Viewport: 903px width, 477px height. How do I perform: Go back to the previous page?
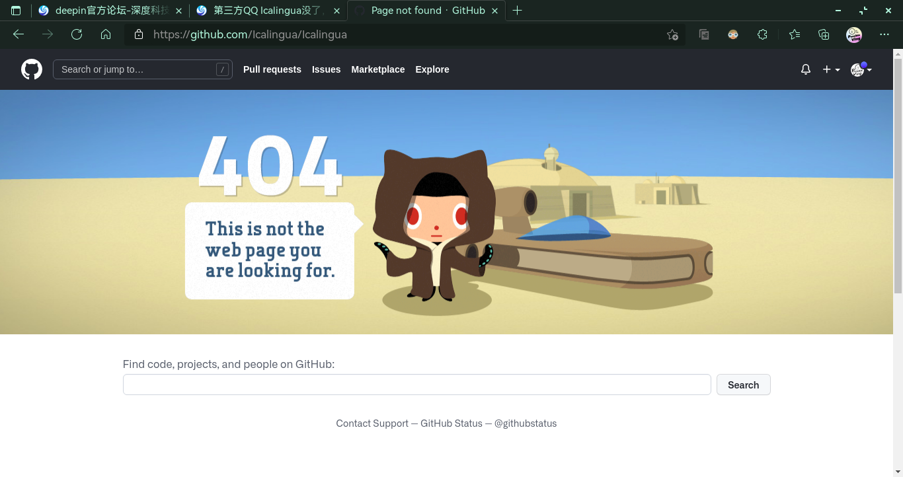coord(19,34)
